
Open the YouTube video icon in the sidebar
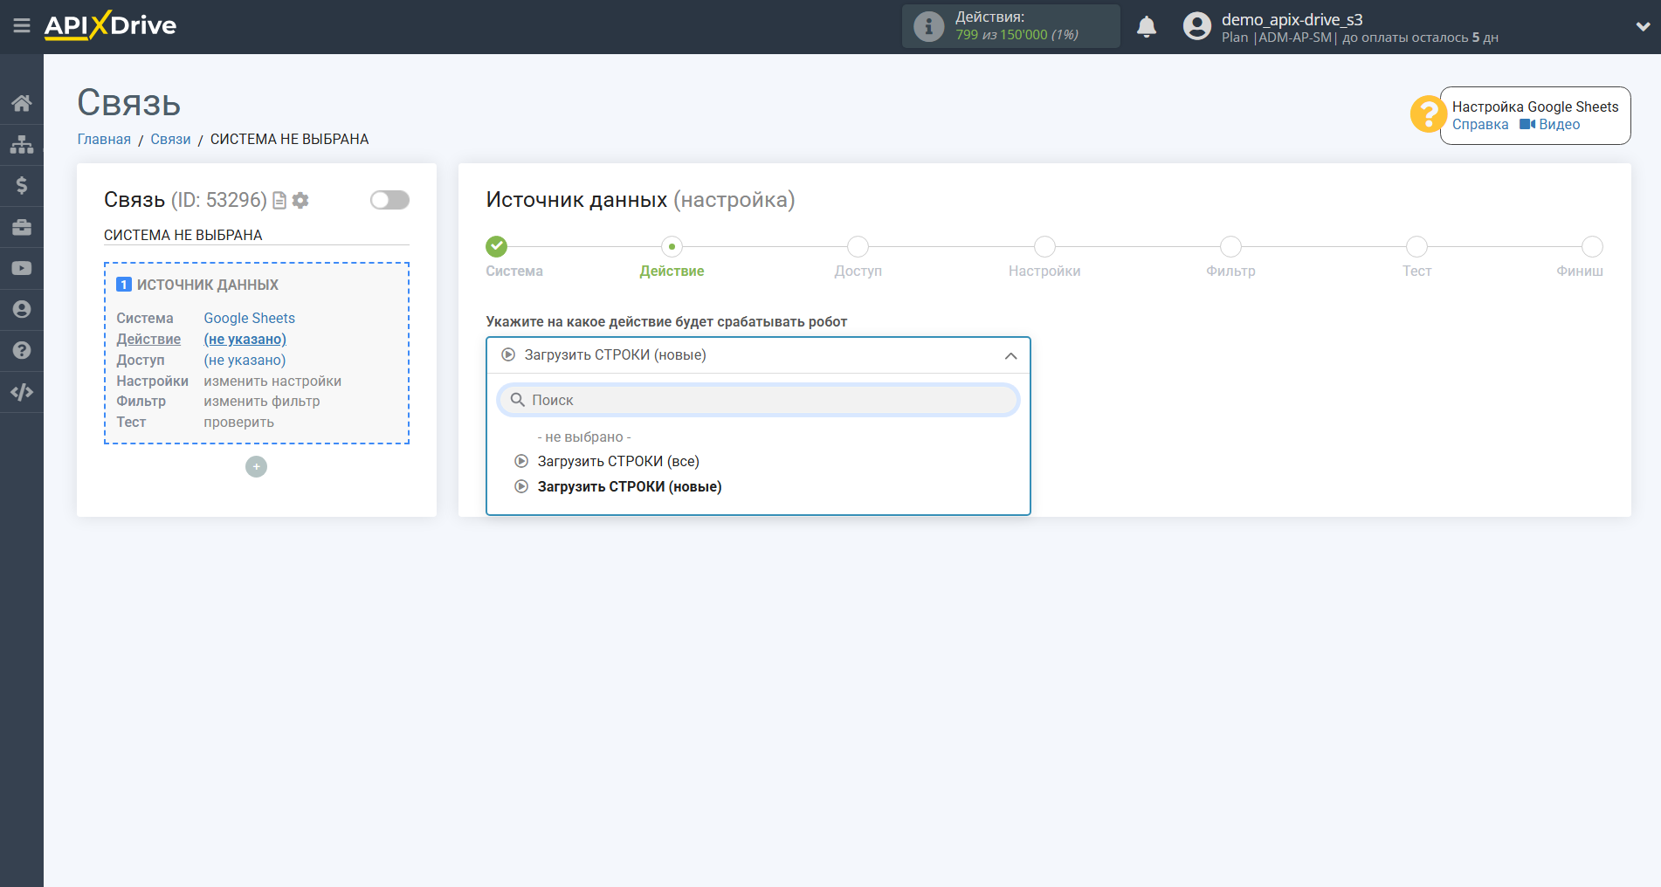[22, 268]
